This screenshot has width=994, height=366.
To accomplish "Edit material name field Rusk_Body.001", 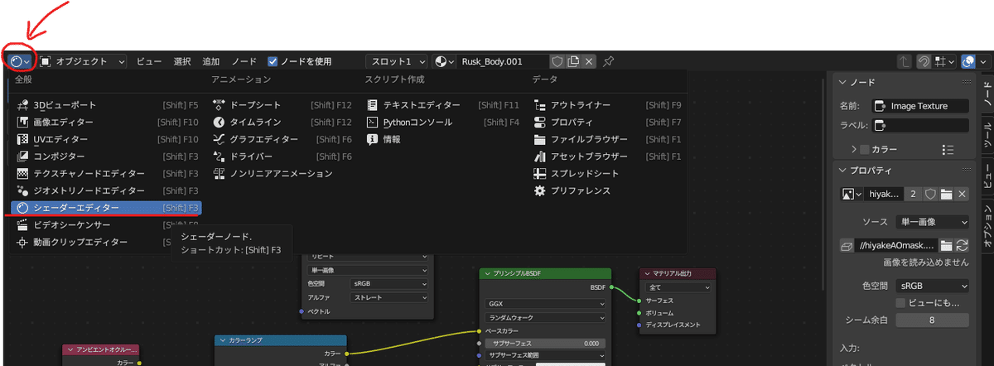I will [502, 61].
